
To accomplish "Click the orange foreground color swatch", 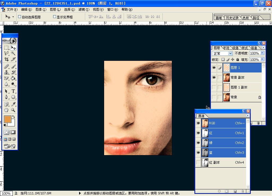I will click(7, 119).
